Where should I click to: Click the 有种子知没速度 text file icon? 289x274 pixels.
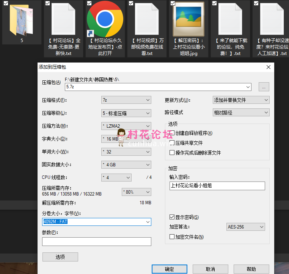[272, 19]
